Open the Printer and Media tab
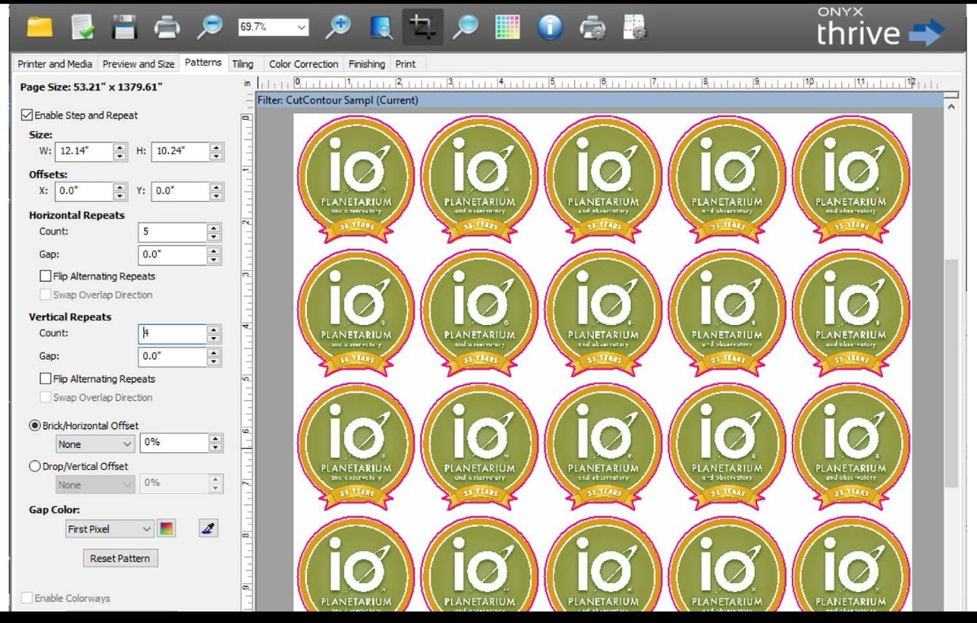 coord(55,64)
